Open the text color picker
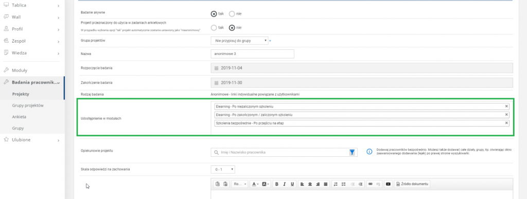527x199 pixels. (255, 184)
